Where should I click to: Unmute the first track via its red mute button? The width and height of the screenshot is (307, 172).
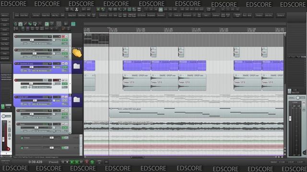pyautogui.click(x=63, y=36)
